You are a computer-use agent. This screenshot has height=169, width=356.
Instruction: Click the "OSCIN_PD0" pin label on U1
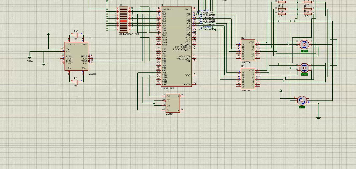(185, 56)
